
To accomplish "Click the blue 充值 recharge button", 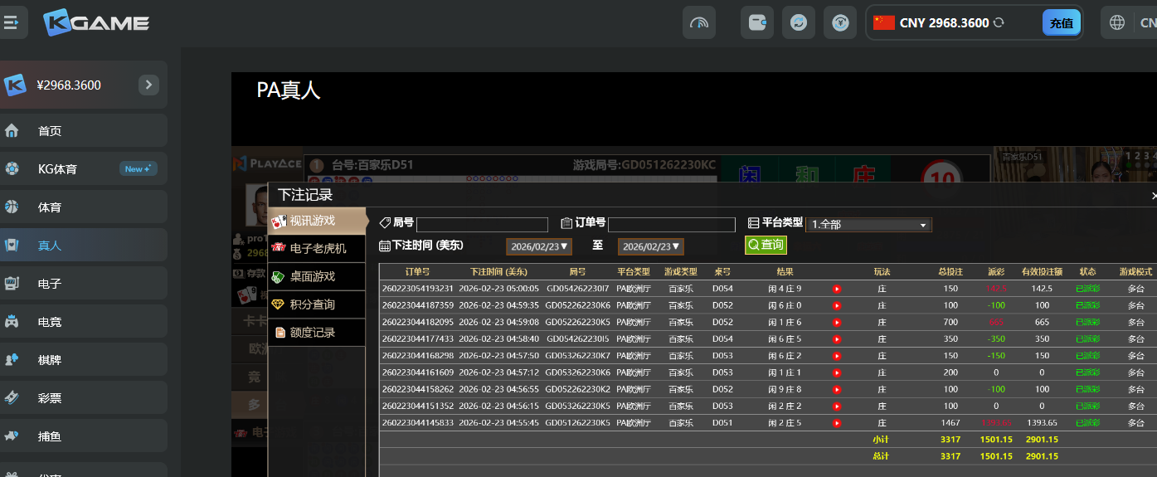I will click(x=1061, y=23).
